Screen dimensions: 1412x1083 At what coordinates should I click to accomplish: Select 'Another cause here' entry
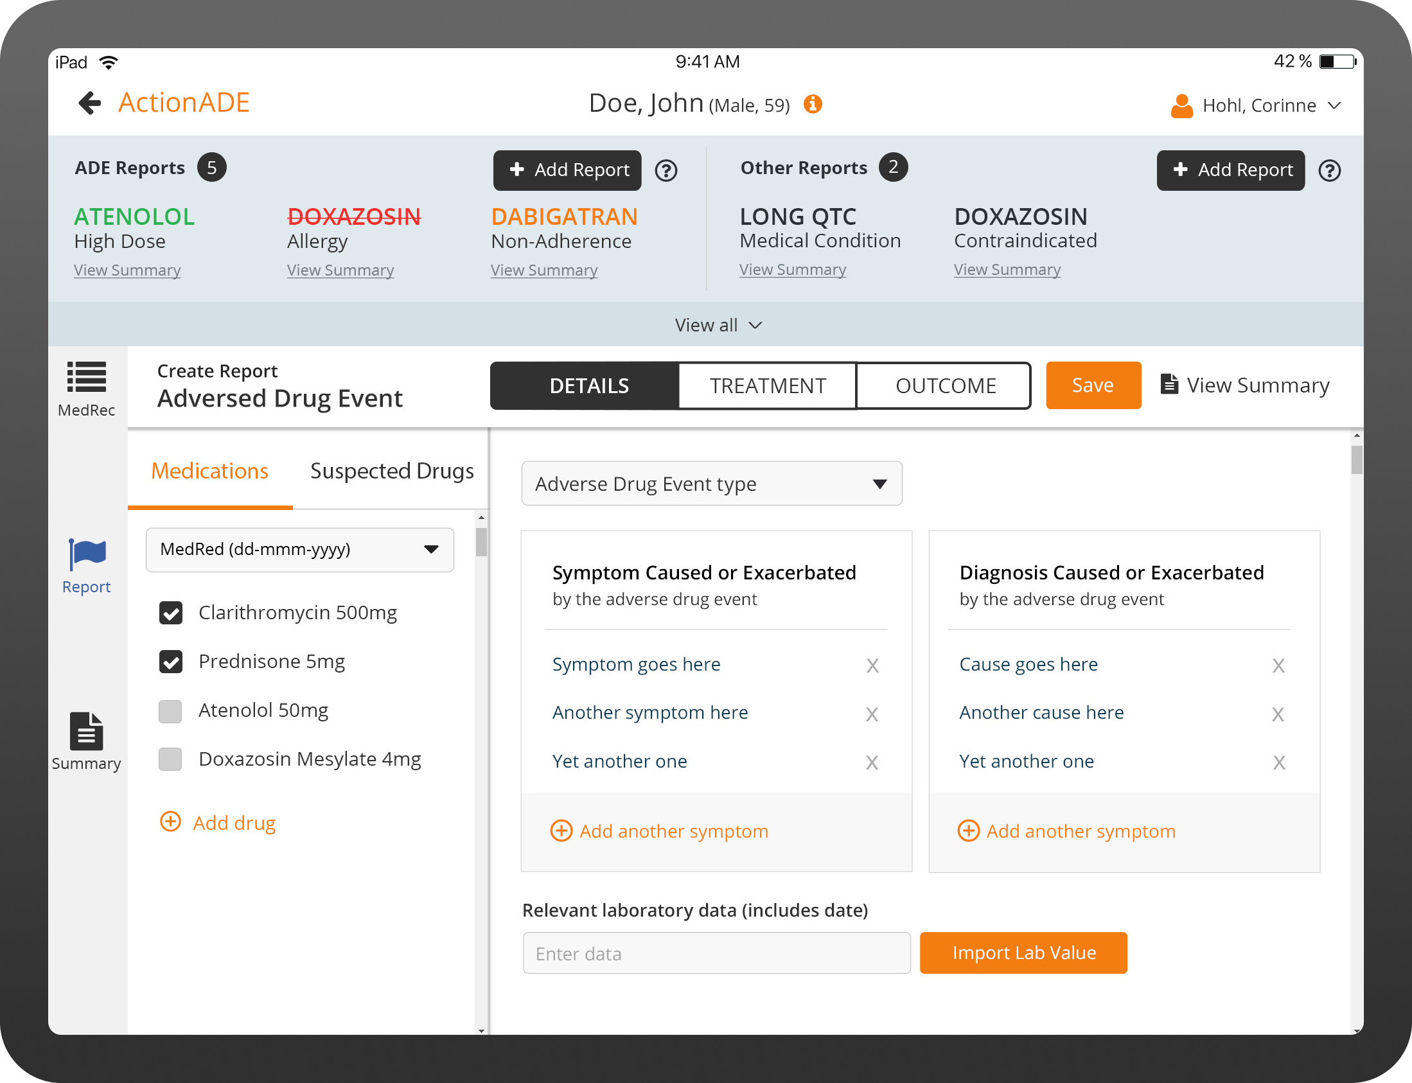tap(1041, 713)
